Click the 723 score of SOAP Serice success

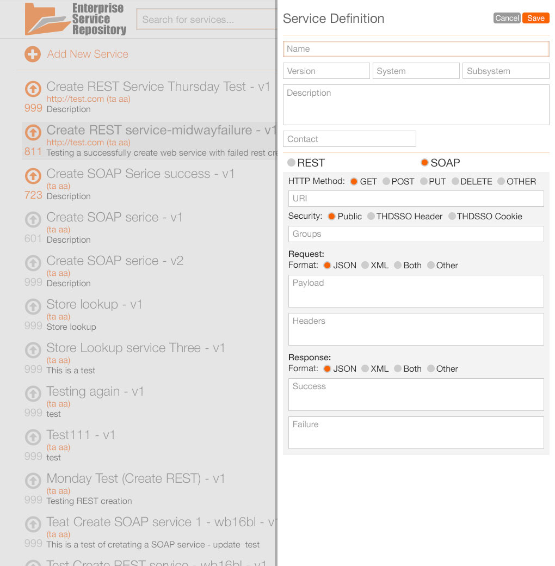[x=33, y=195]
